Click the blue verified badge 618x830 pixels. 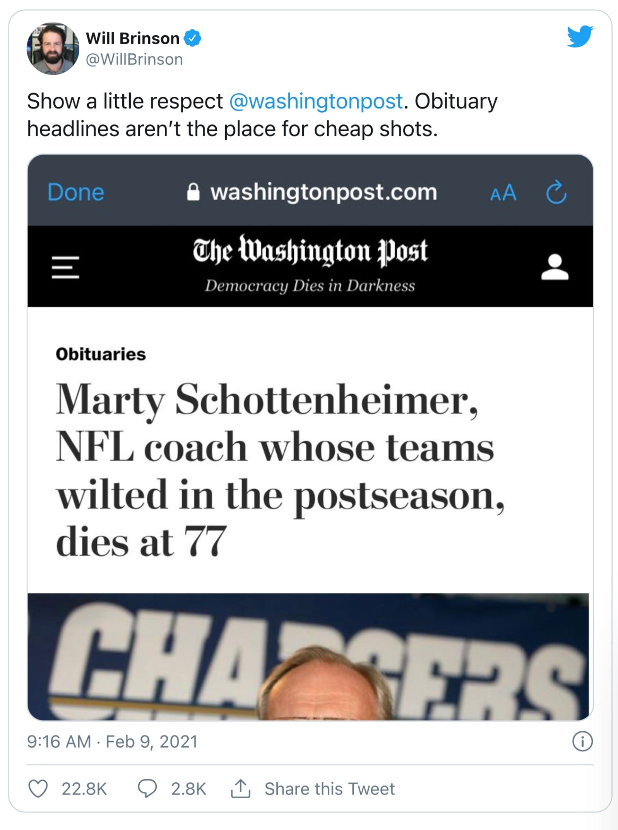192,38
